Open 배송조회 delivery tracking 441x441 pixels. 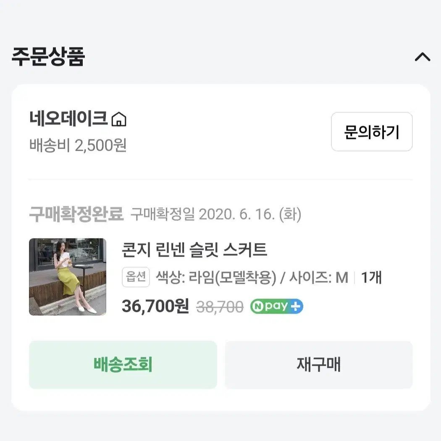point(123,365)
